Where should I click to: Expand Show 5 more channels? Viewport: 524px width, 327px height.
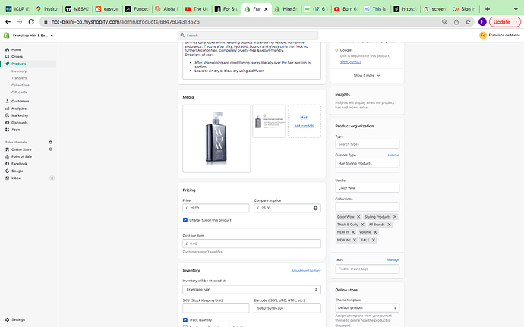click(x=367, y=75)
